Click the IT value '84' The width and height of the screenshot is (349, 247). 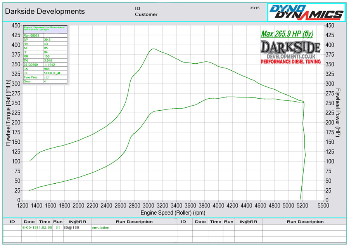[x=46, y=52]
